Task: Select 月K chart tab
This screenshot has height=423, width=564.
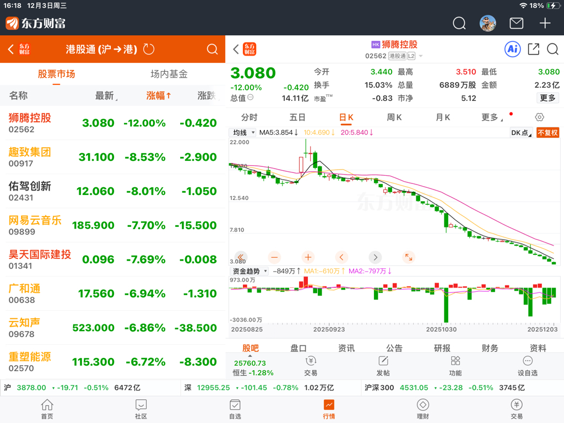Action: point(443,117)
